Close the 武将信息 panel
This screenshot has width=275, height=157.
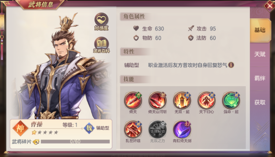point(269,6)
